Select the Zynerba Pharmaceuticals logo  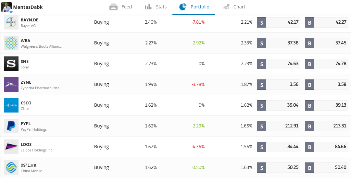[11, 84]
